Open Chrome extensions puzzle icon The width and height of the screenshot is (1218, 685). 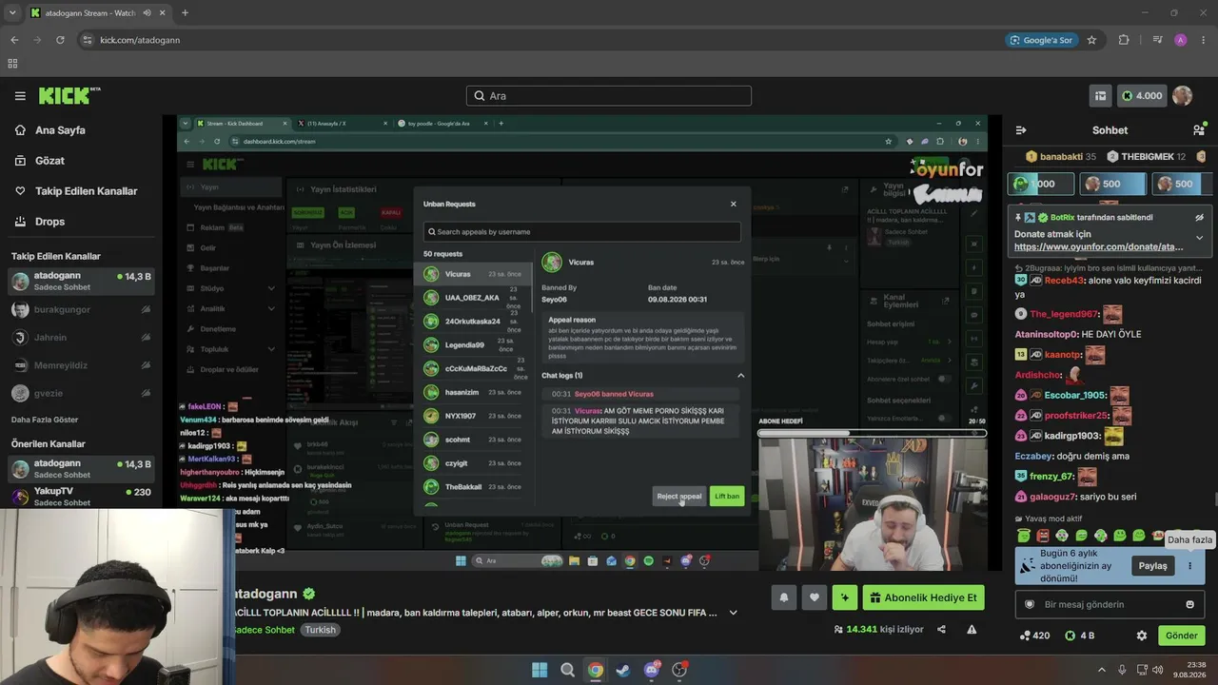(x=1124, y=40)
